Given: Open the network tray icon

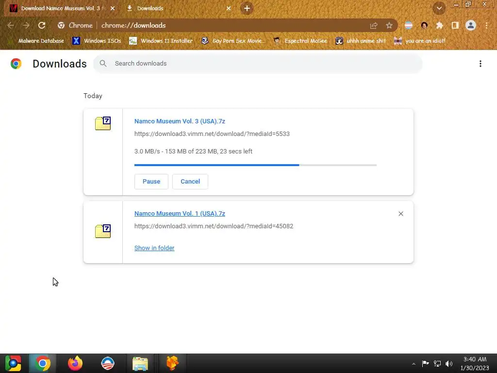Looking at the screenshot, I should pyautogui.click(x=437, y=363).
